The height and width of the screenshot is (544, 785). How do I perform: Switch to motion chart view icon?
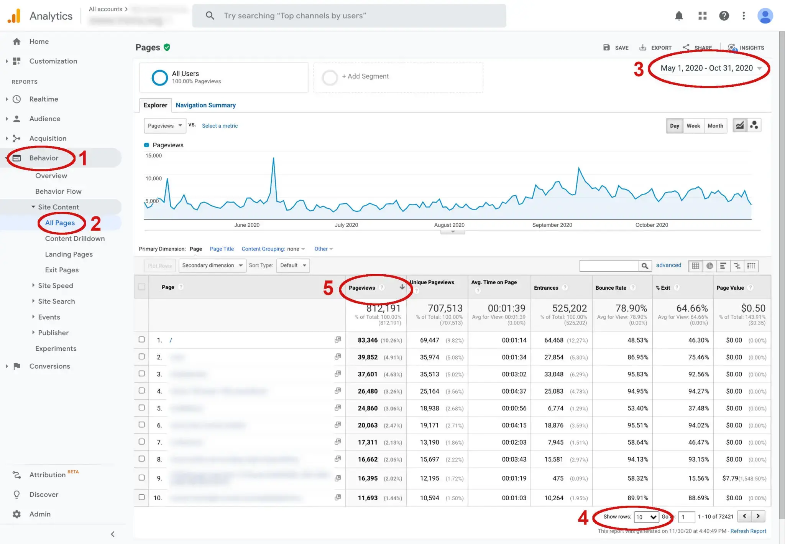tap(754, 125)
